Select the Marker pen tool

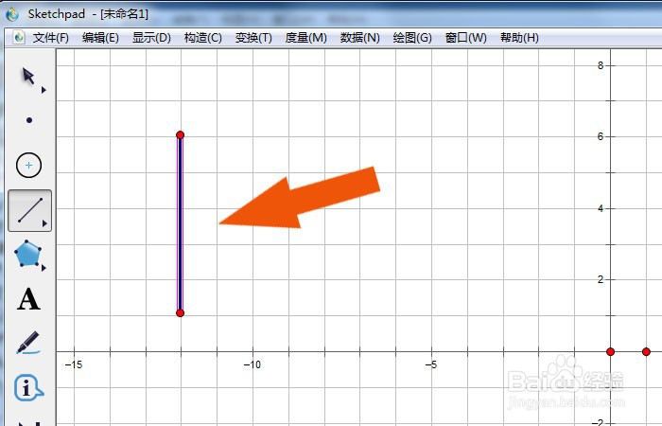pyautogui.click(x=27, y=343)
